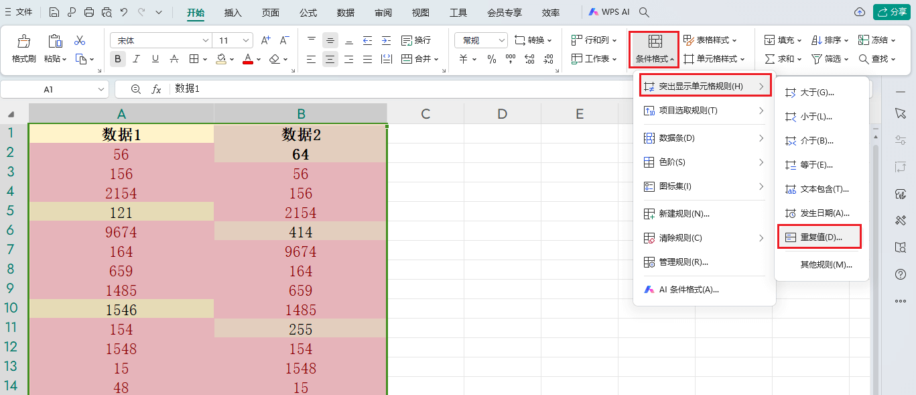Image resolution: width=916 pixels, height=395 pixels.
Task: Open the 格式刷 format painter tool
Action: click(x=23, y=49)
